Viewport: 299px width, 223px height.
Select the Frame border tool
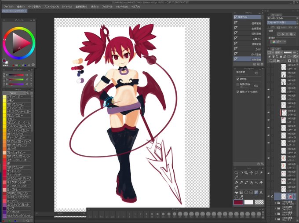pos(251,193)
